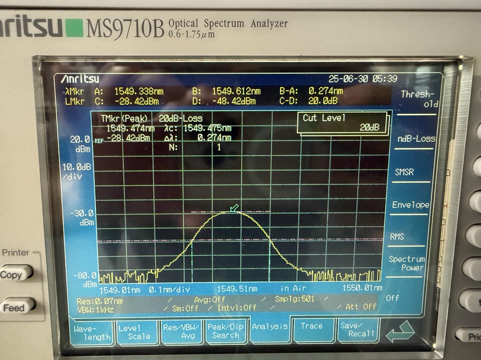Open the Peak/Dip Search tab
Image resolution: width=481 pixels, height=360 pixels.
click(226, 331)
